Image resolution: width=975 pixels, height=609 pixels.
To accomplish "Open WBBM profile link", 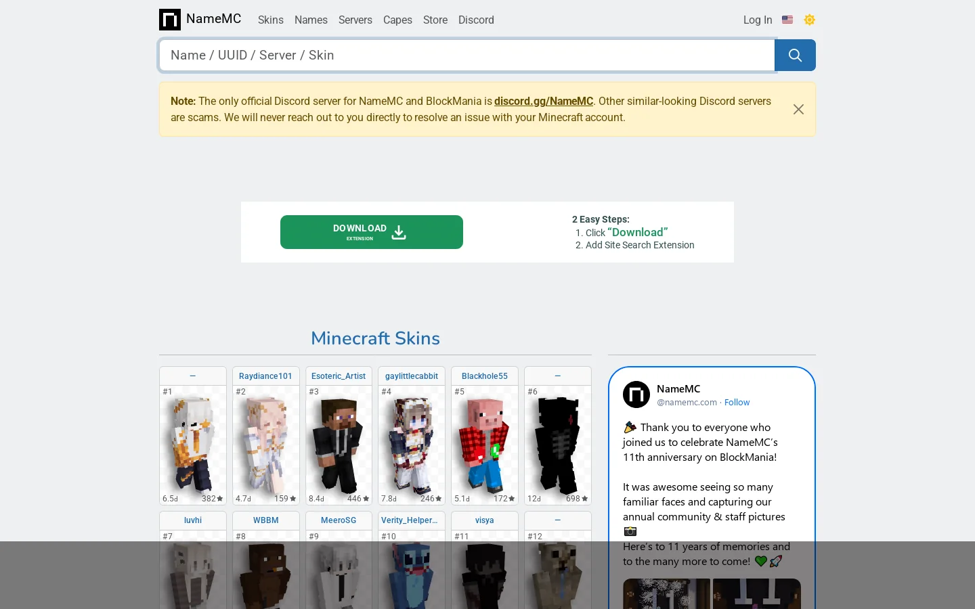I will coord(266,520).
